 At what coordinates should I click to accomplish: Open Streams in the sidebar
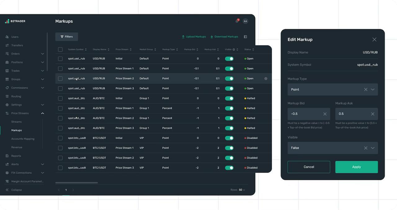[x=16, y=122]
